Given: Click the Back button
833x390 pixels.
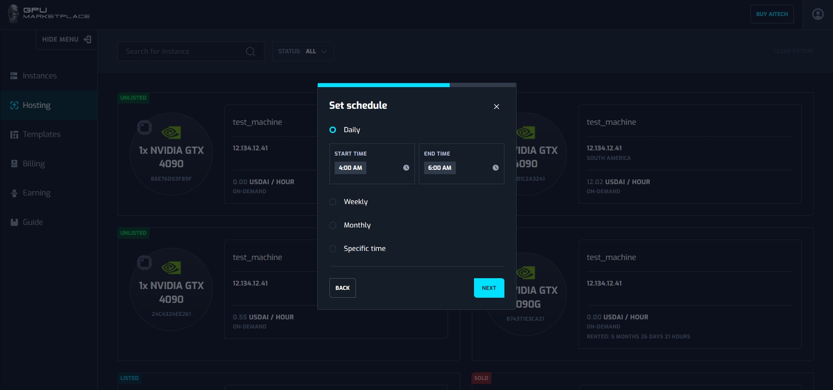Looking at the screenshot, I should [342, 288].
